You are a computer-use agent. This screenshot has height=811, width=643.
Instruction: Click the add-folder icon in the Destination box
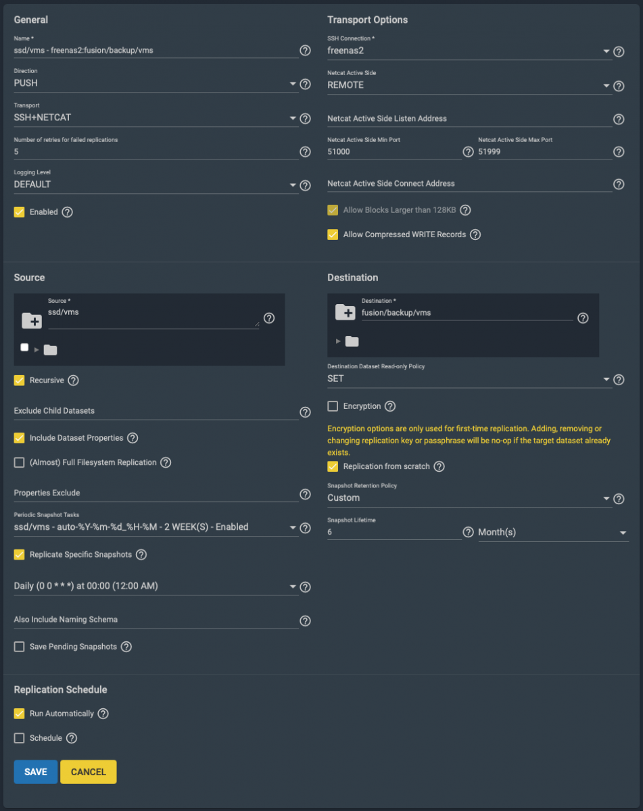tap(346, 312)
